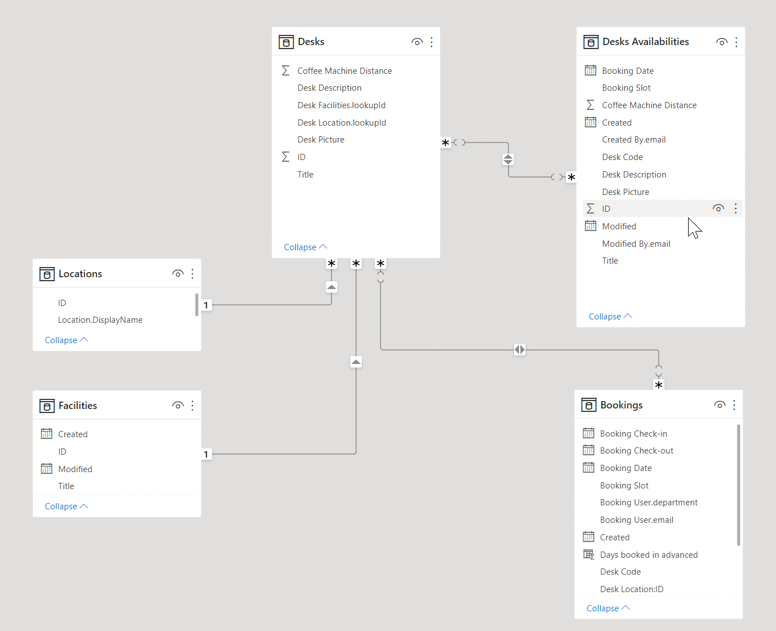Click the Locations table field scrollbar
The height and width of the screenshot is (631, 776).
[197, 305]
